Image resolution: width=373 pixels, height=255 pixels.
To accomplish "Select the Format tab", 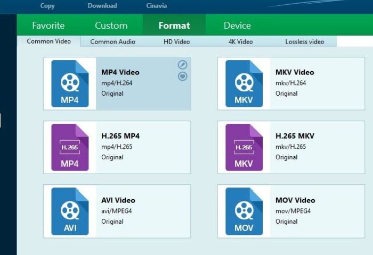I will coord(174,25).
